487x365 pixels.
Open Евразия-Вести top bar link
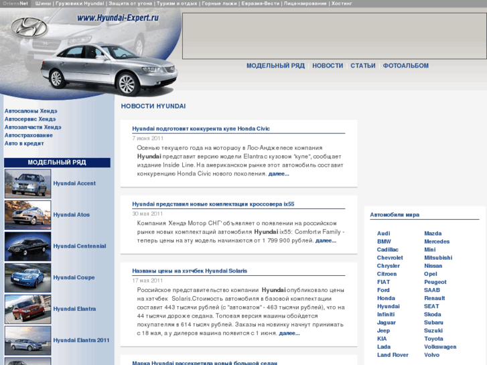(x=261, y=3)
